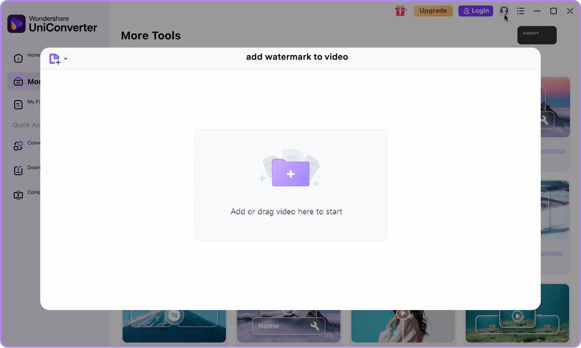Click the gift promotion icon

[400, 11]
